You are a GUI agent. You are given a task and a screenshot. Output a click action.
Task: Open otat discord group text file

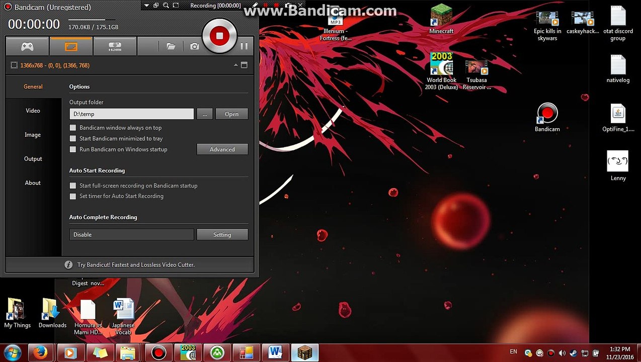coord(618,24)
